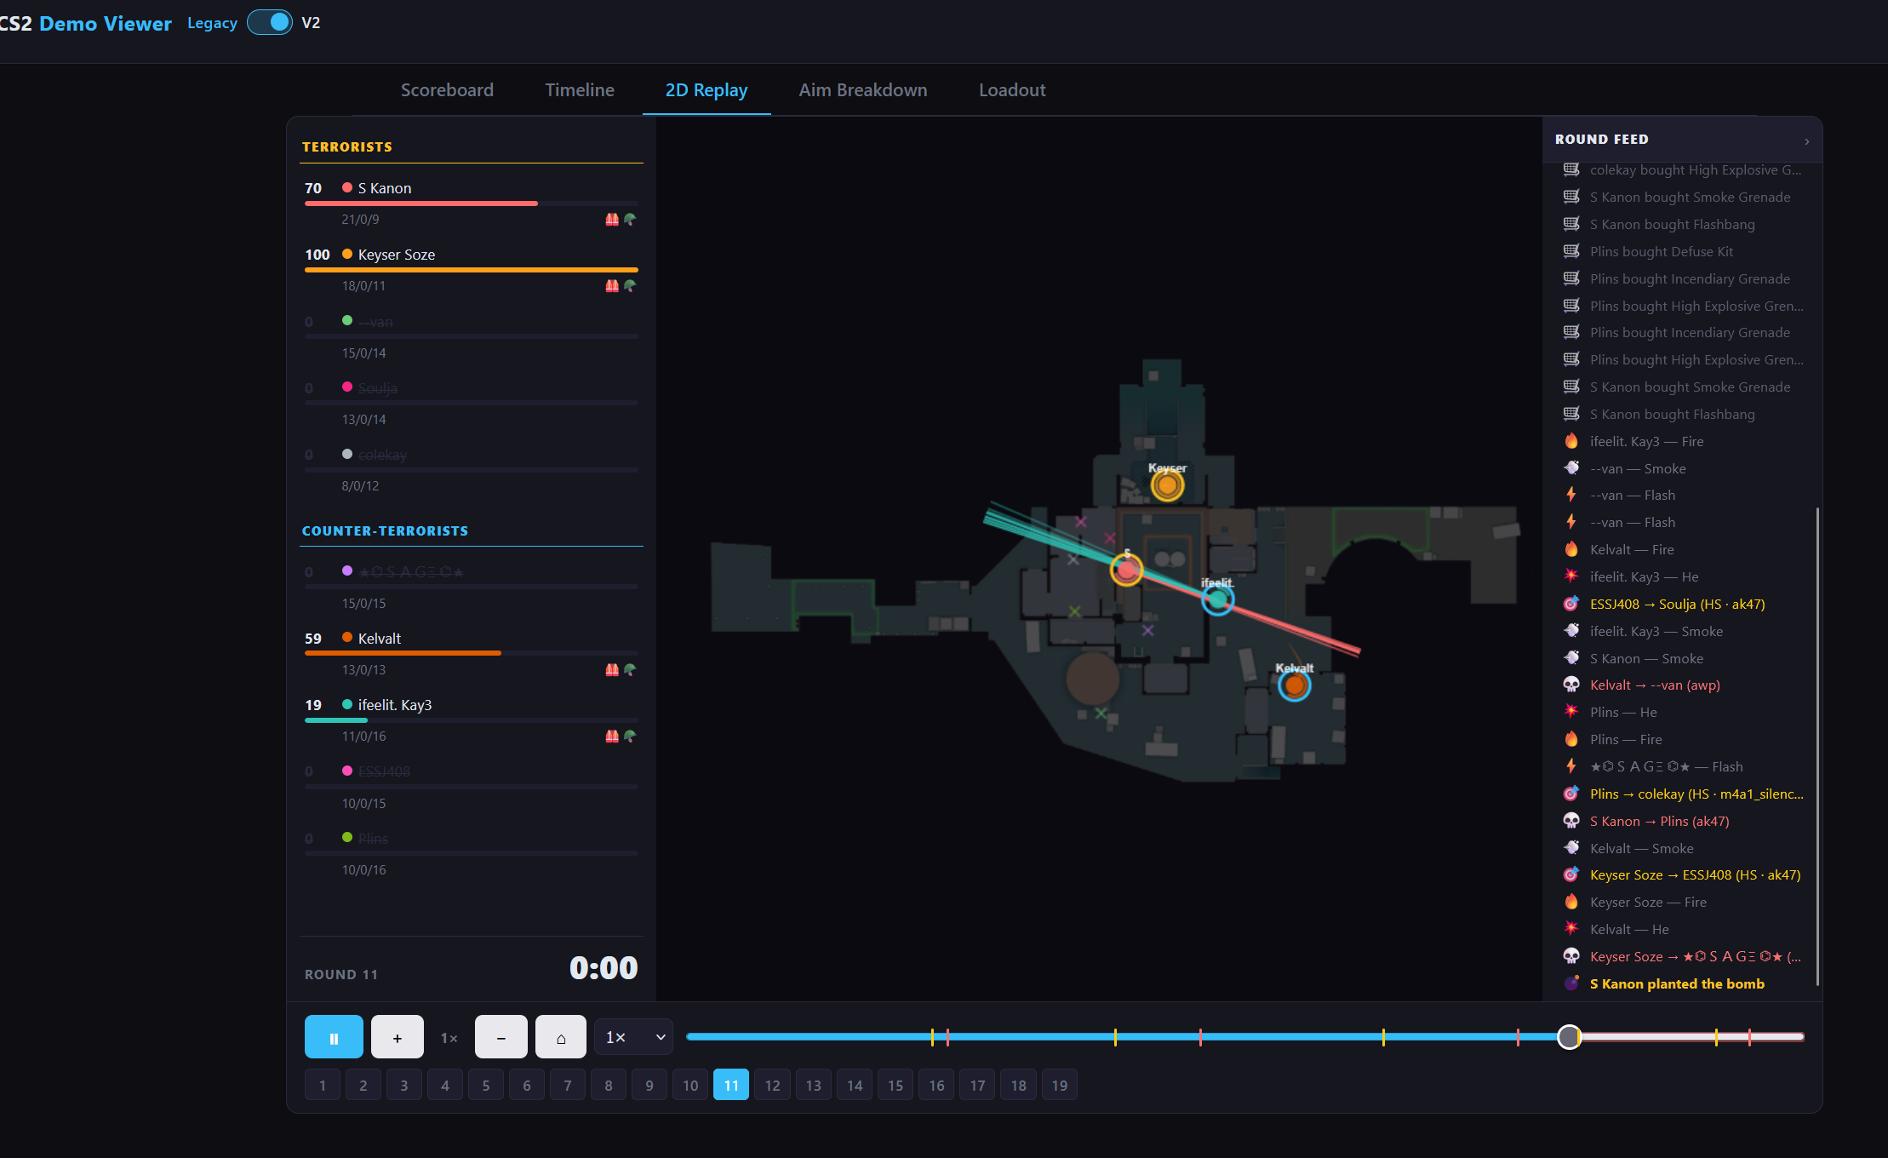Open the Timeline tab

click(580, 90)
